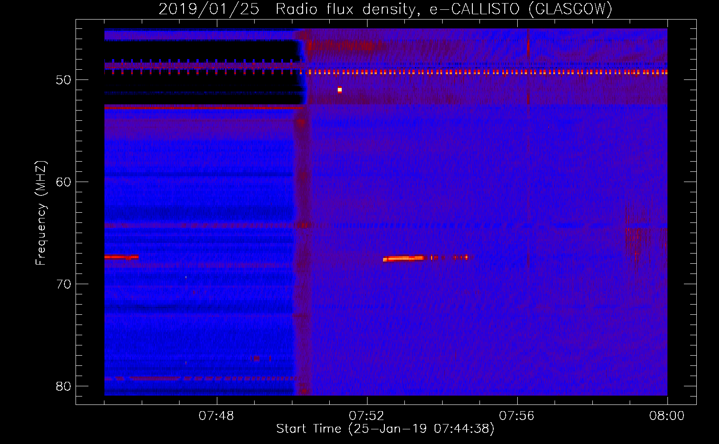Click the red line segment at 67 MHz near plot start
The height and width of the screenshot is (444, 719).
[x=121, y=257]
